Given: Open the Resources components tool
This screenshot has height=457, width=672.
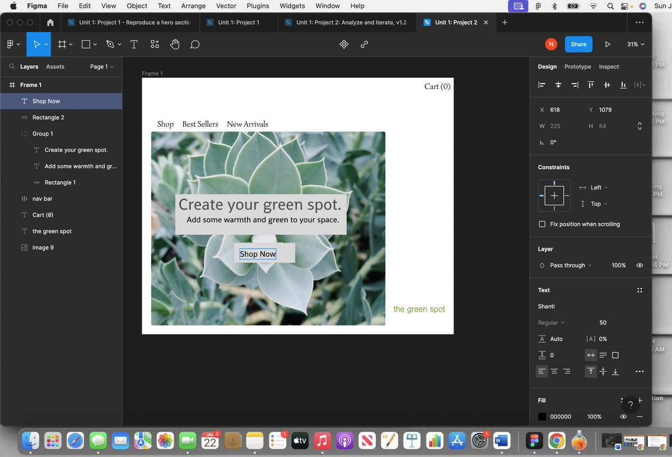Looking at the screenshot, I should pos(155,44).
